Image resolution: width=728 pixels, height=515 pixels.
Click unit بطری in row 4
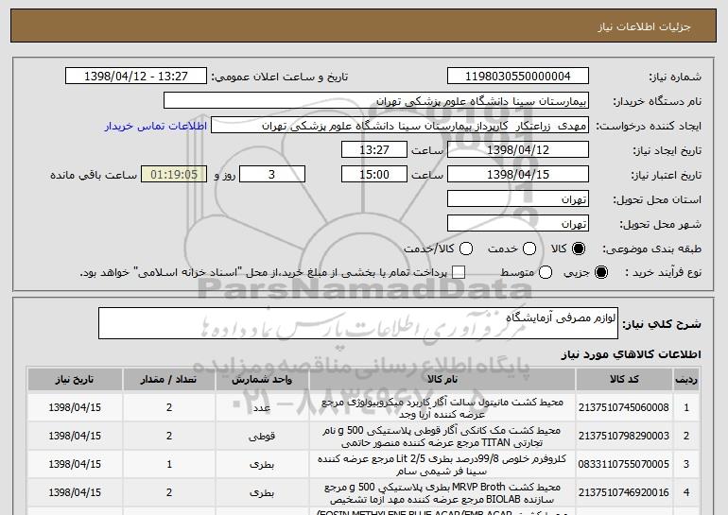coord(262,492)
